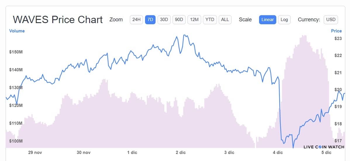350x161 pixels.
Task: Set chart zoom to 90D
Action: coord(179,20)
